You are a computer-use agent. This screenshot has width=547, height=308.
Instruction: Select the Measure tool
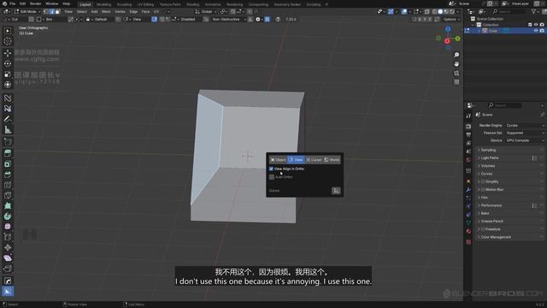8,129
